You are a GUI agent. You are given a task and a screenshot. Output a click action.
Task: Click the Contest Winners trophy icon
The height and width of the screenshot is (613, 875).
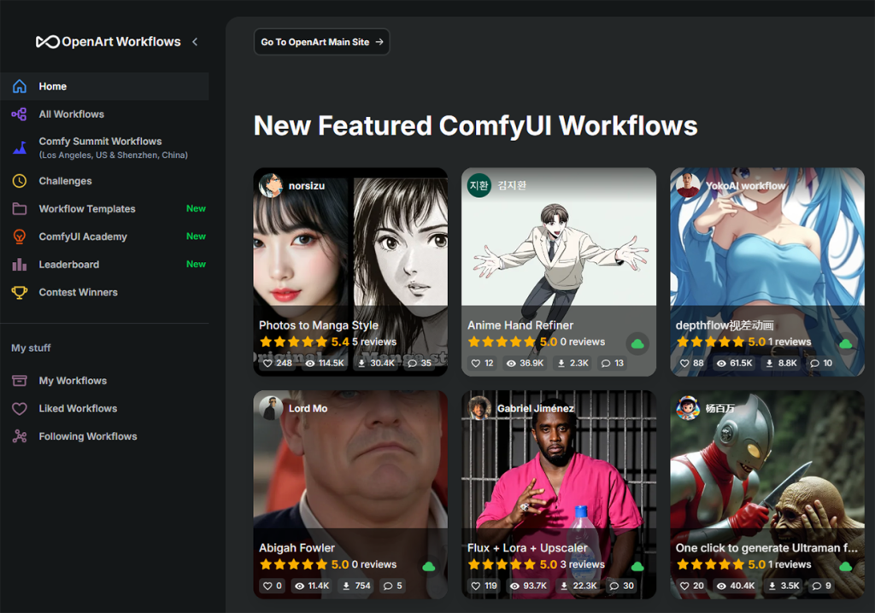[x=20, y=292]
